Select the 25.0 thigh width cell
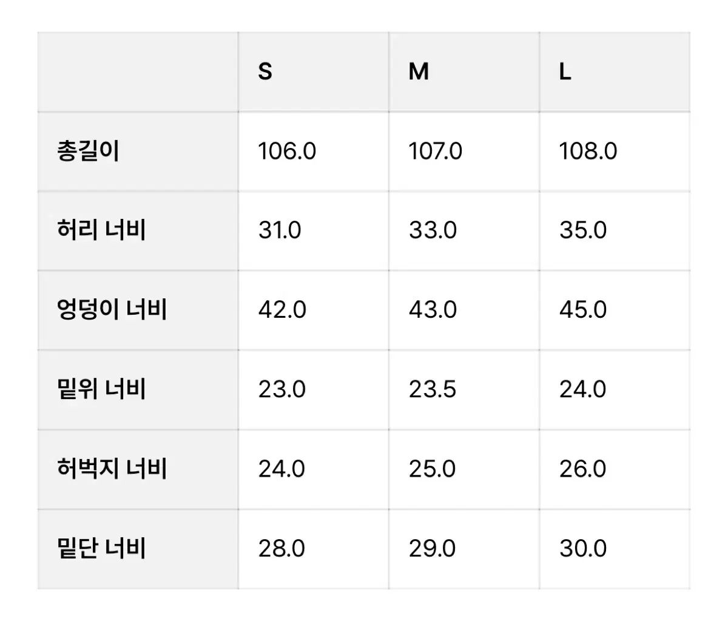 (x=432, y=469)
